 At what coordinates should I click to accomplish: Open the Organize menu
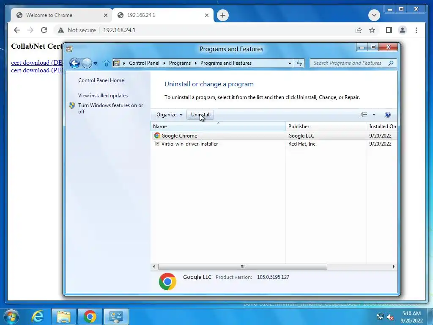point(169,115)
